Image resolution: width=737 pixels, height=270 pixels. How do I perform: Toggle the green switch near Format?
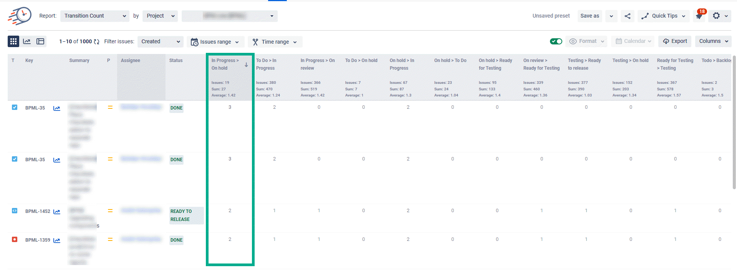coord(556,41)
